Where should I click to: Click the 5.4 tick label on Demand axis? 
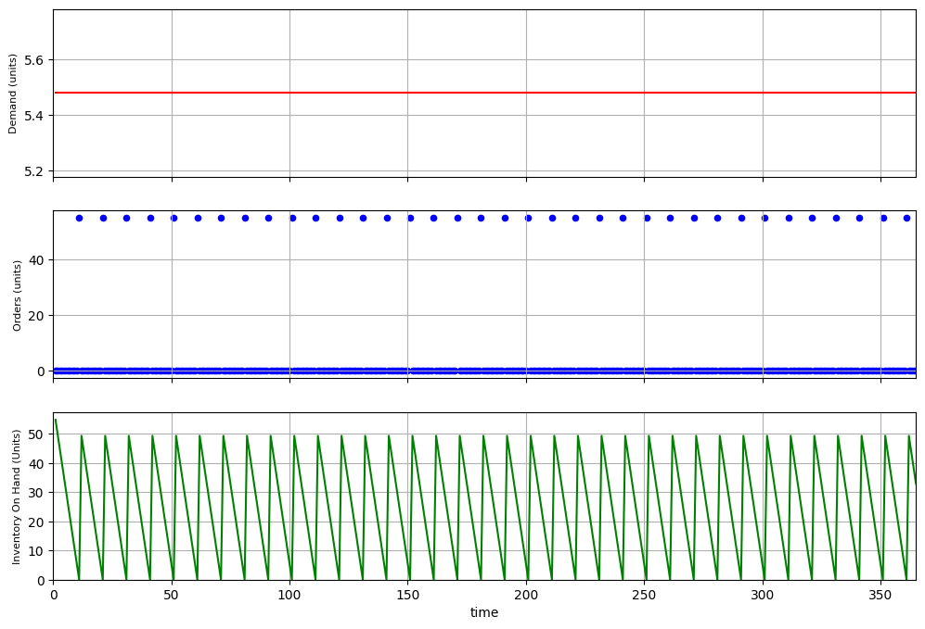[34, 116]
